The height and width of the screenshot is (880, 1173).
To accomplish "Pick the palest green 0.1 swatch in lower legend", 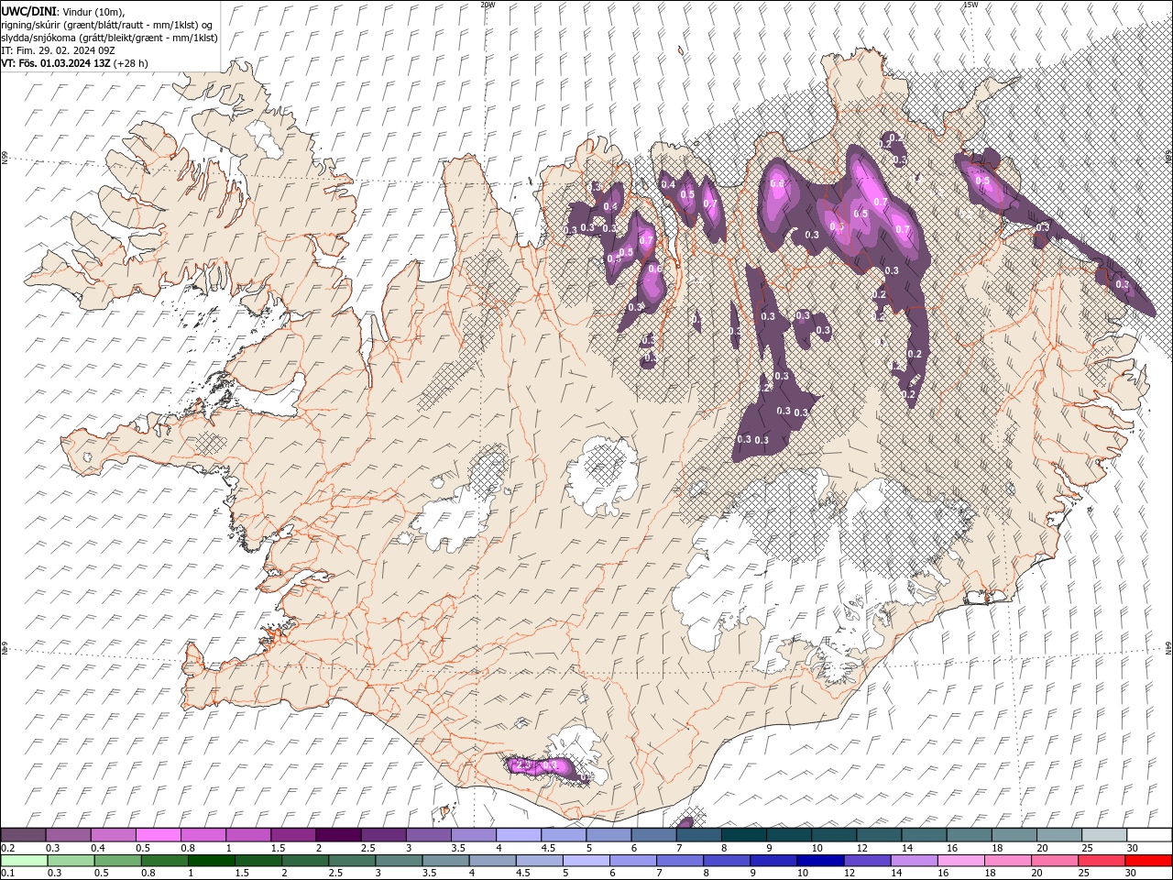I will point(24,861).
